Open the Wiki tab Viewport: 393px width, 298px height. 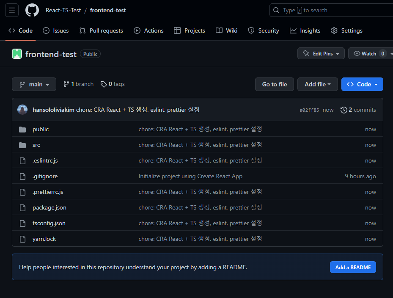click(227, 30)
